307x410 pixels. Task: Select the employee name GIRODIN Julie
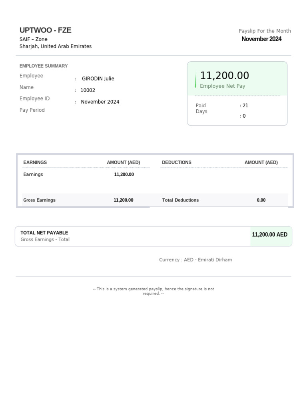point(98,79)
